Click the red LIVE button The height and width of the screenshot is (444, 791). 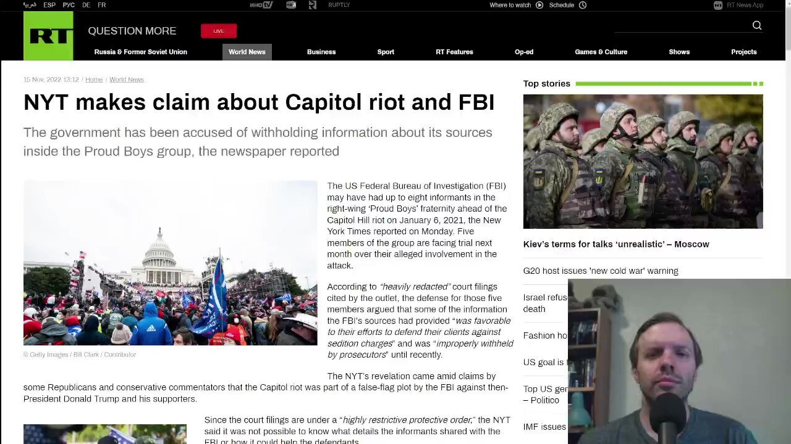[x=219, y=31]
